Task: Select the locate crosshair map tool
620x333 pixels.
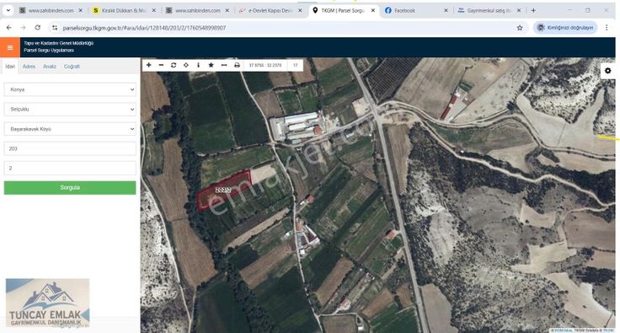Action: tap(186, 65)
